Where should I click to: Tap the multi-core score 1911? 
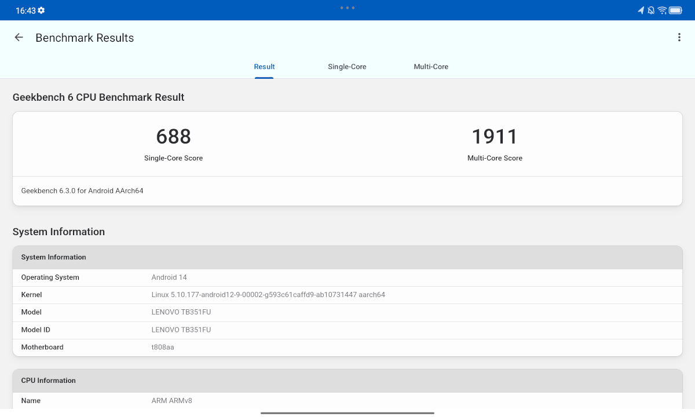click(x=495, y=137)
